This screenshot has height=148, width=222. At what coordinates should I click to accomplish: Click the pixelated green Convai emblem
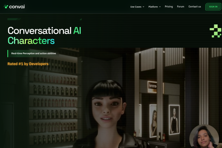[x=215, y=31]
